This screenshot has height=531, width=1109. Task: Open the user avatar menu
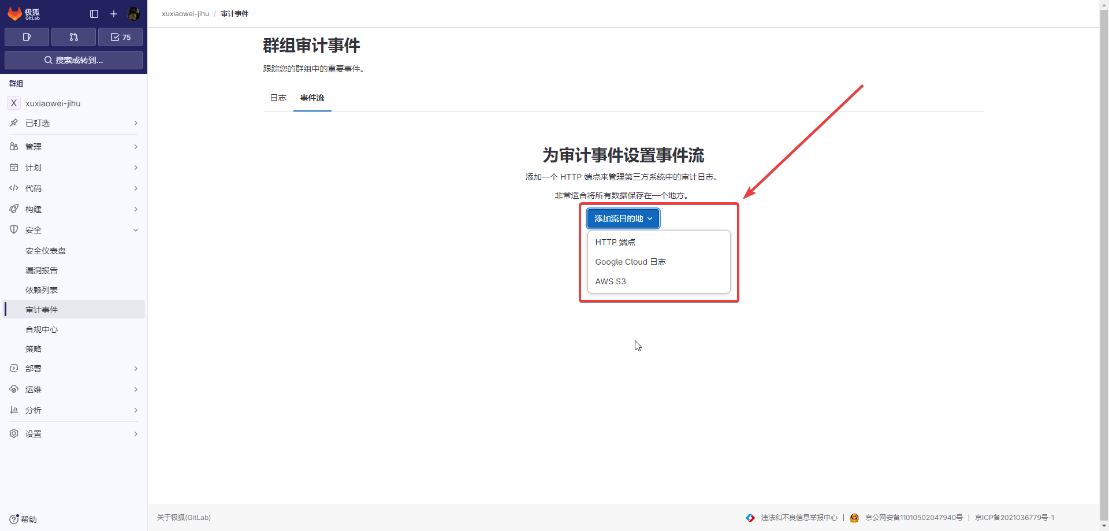(133, 14)
